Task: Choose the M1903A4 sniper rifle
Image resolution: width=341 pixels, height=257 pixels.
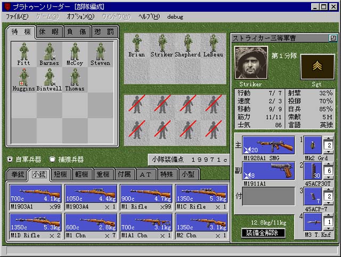Action: [91, 197]
